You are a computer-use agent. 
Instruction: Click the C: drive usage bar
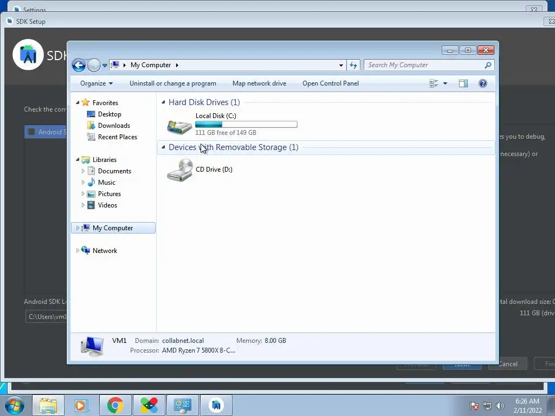click(247, 124)
